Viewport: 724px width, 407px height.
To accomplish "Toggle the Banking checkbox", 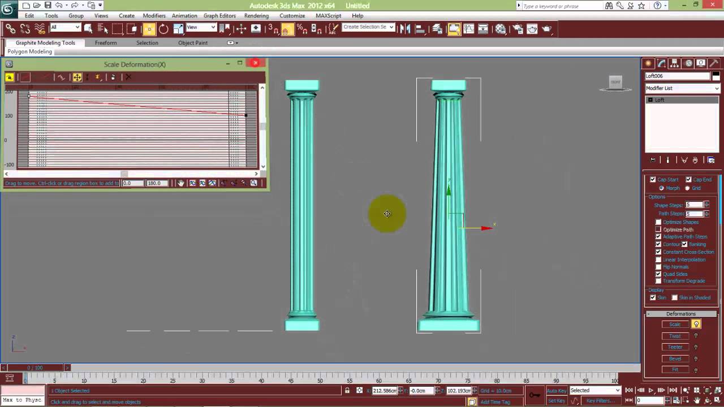I will pos(684,244).
